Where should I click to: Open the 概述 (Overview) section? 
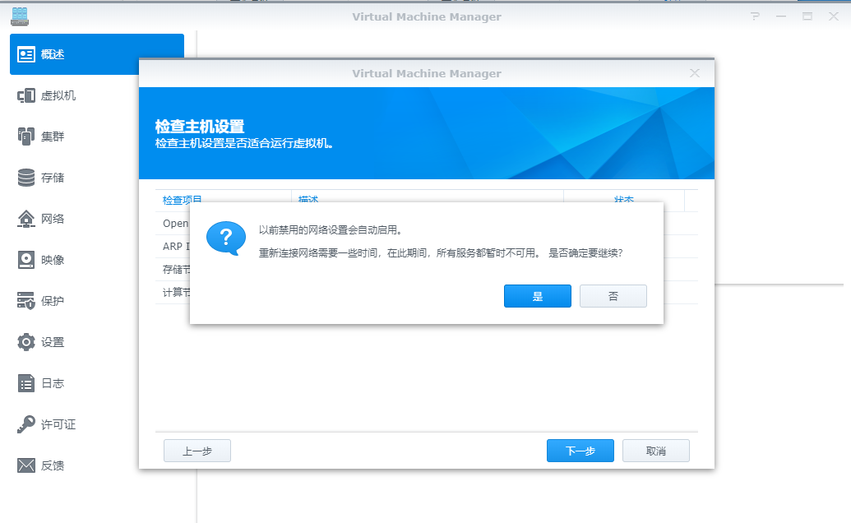49,53
